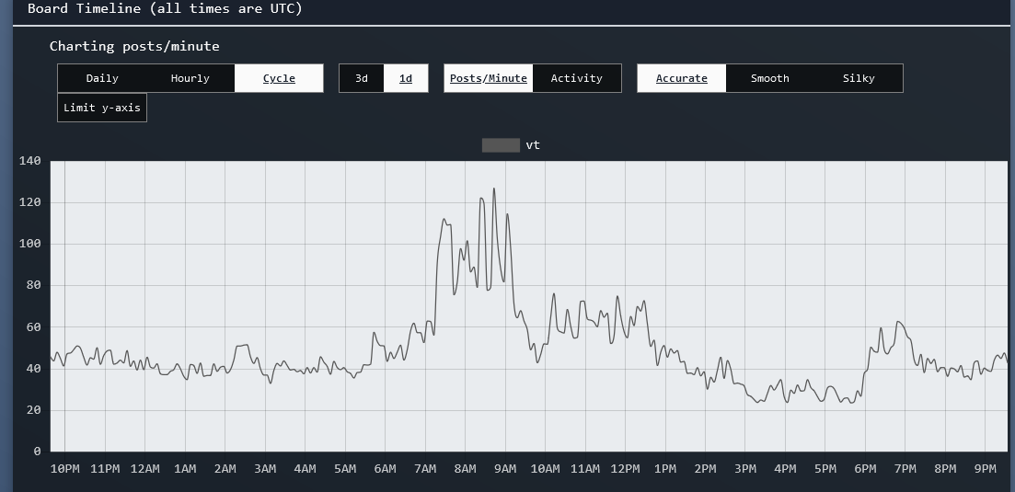The width and height of the screenshot is (1015, 492).
Task: Click the 100 y-axis label
Action: [x=29, y=244]
